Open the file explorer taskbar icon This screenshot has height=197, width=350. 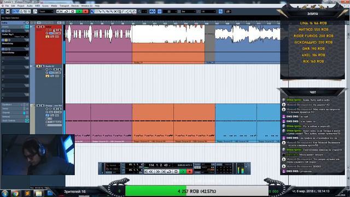tap(39, 193)
